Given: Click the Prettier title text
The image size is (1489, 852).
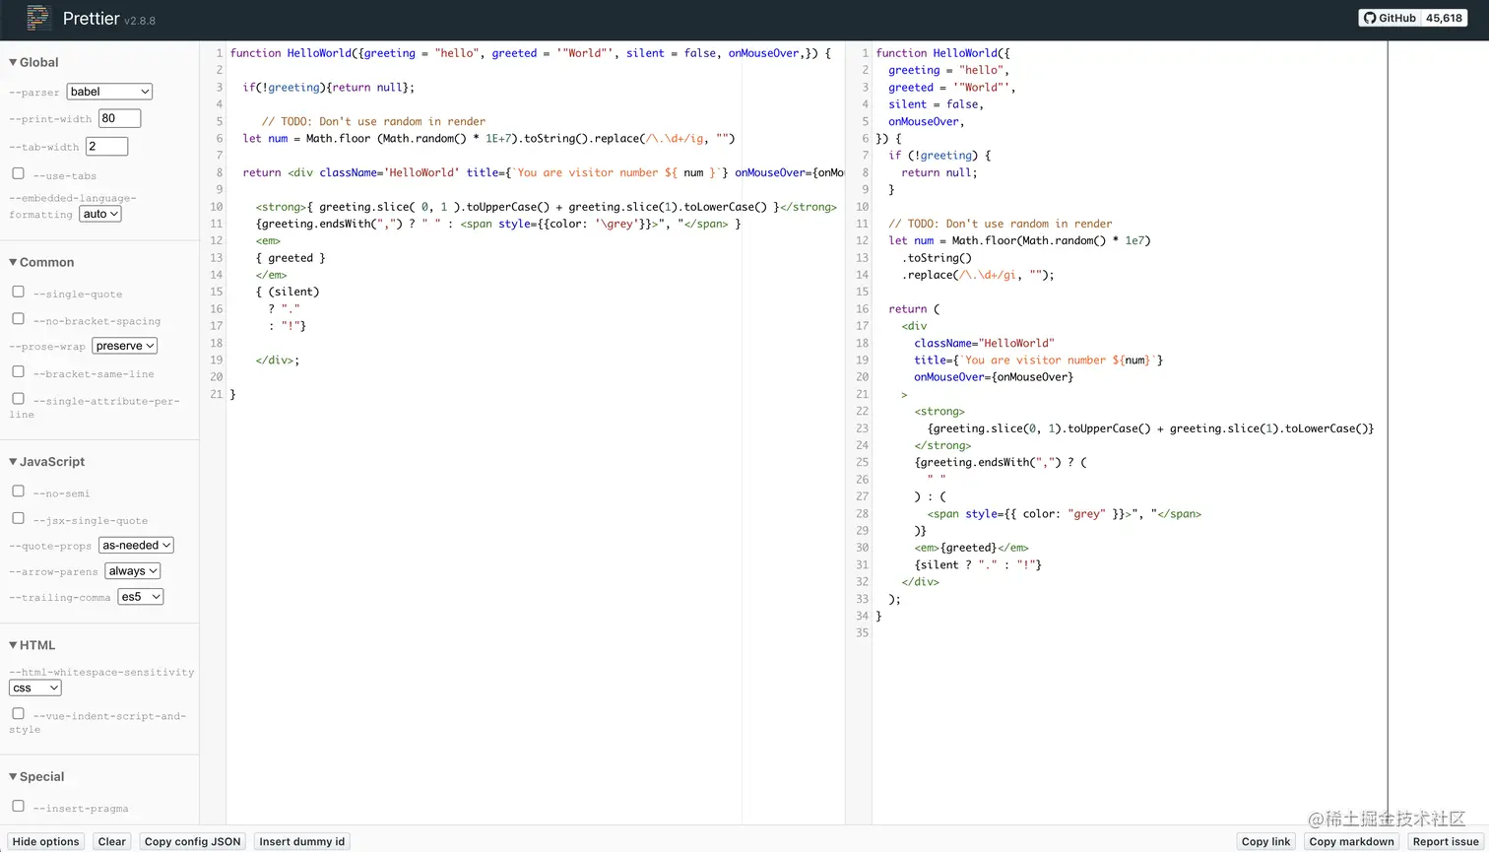Looking at the screenshot, I should (x=91, y=19).
